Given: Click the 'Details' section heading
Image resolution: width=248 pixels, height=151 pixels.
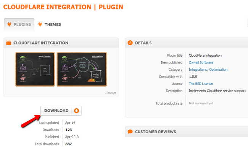Looking at the screenshot, I should (143, 43).
